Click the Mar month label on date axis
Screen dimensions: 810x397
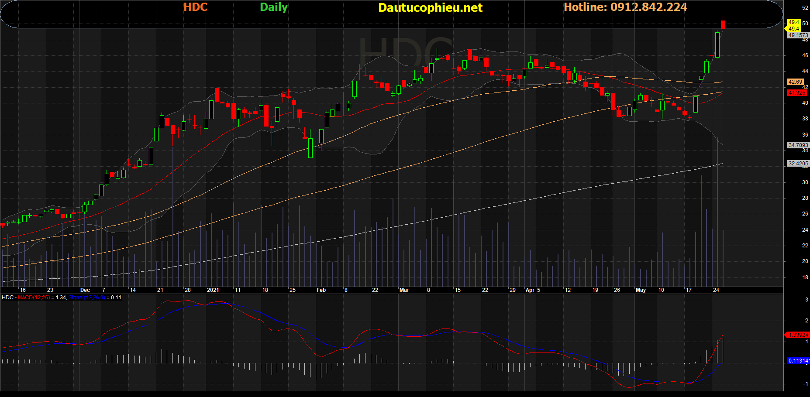(404, 290)
